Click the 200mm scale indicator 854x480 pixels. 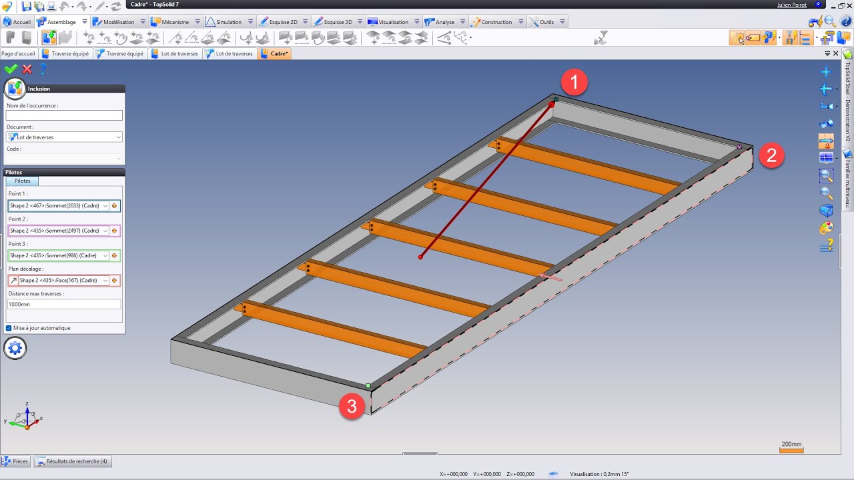[x=791, y=447]
